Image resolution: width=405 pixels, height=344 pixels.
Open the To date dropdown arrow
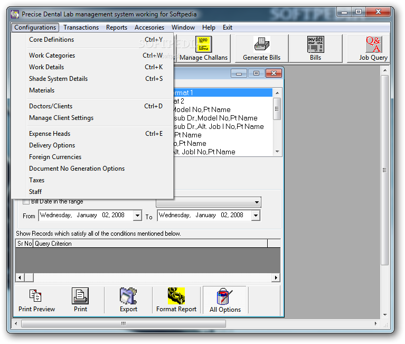click(x=256, y=215)
